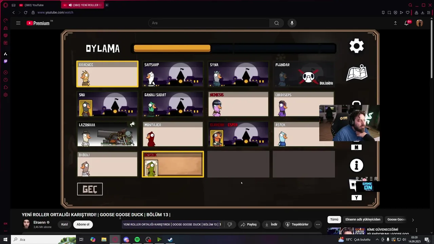Image resolution: width=434 pixels, height=244 pixels.
Task: Open the Elraenn channel avatar
Action: coord(26,224)
